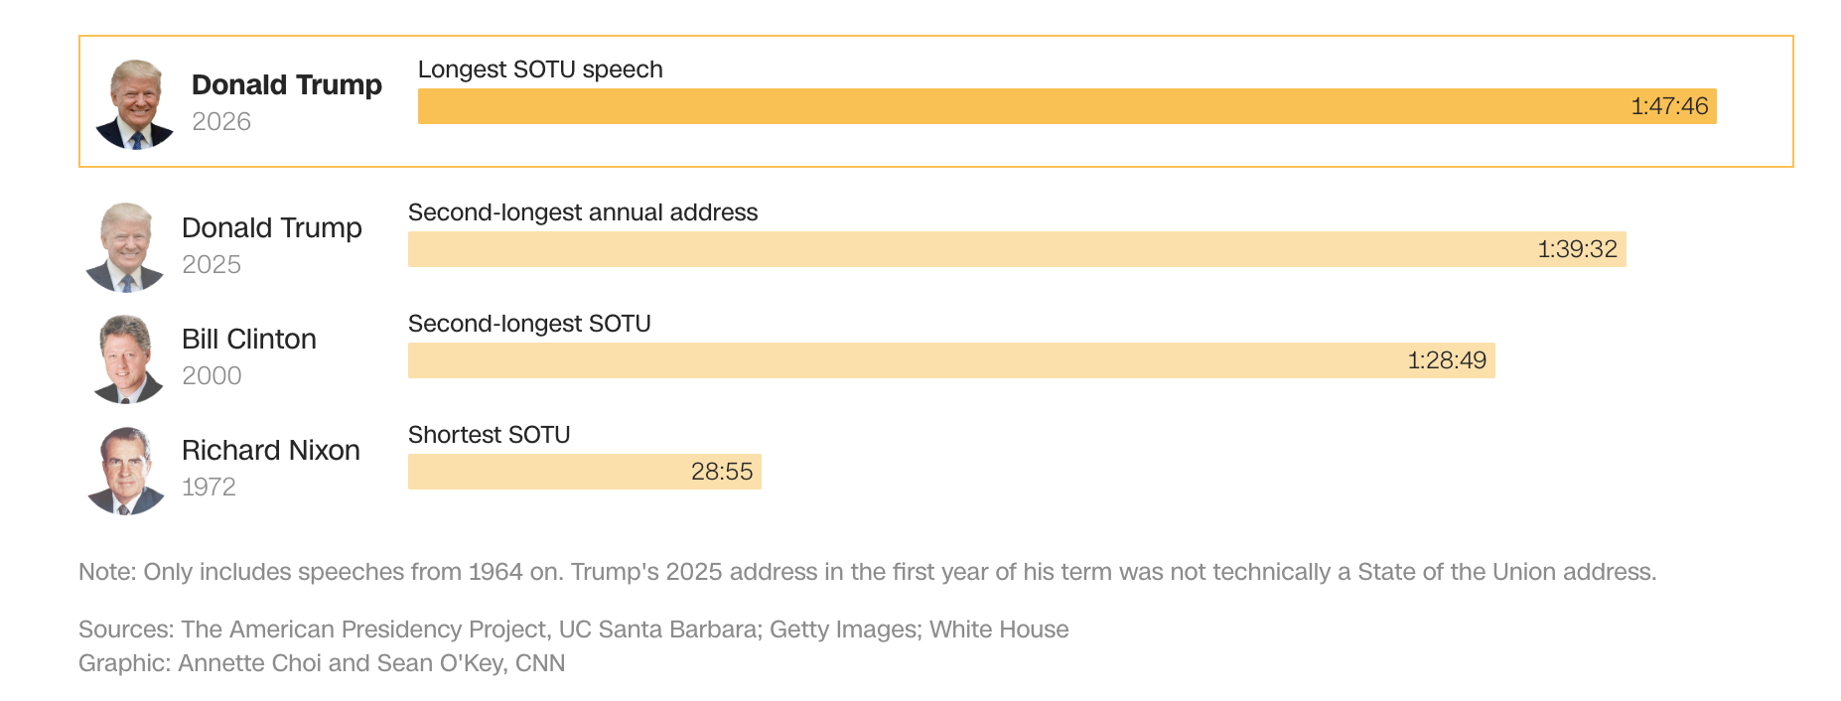Select the Richard Nixon name text

coord(271,451)
